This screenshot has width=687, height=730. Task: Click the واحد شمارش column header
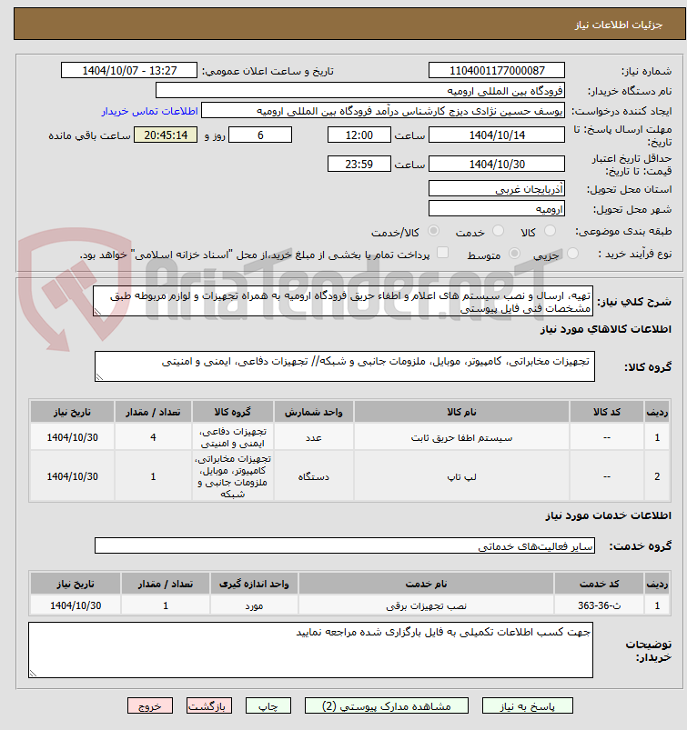coord(314,412)
